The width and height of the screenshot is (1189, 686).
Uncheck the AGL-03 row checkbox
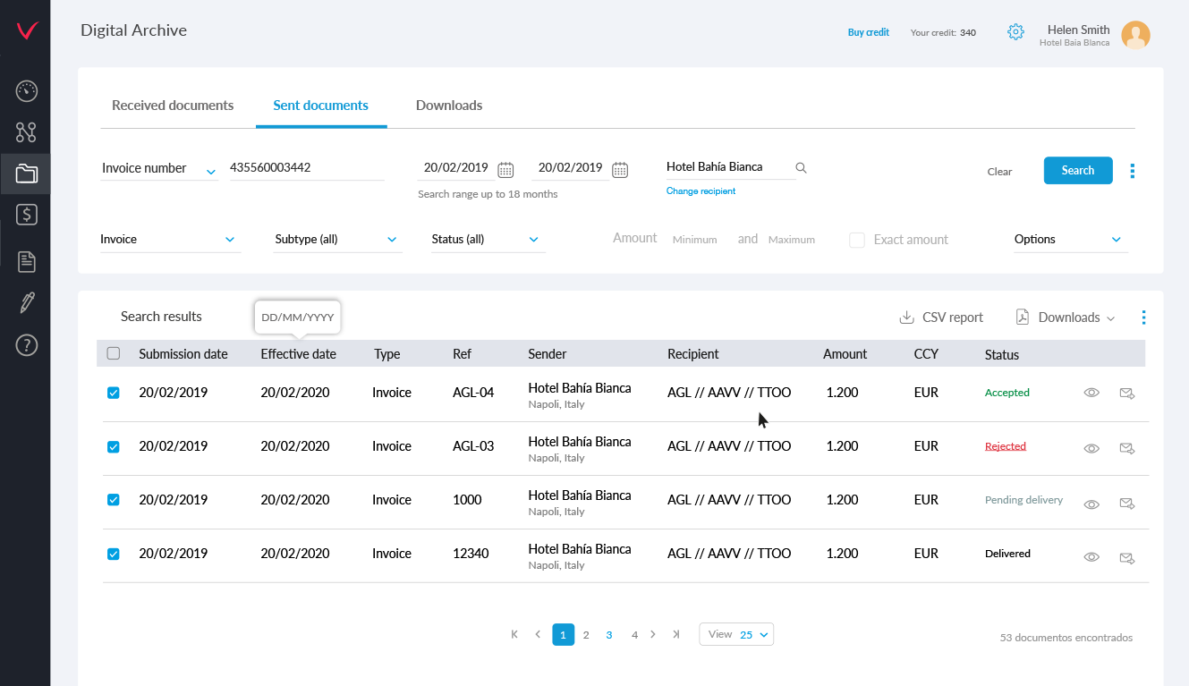pos(114,446)
